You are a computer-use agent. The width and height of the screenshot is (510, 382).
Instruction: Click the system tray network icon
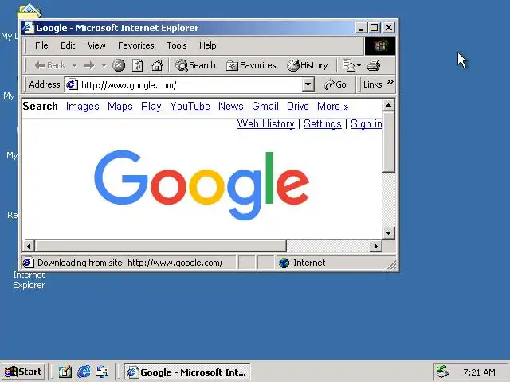tap(443, 372)
